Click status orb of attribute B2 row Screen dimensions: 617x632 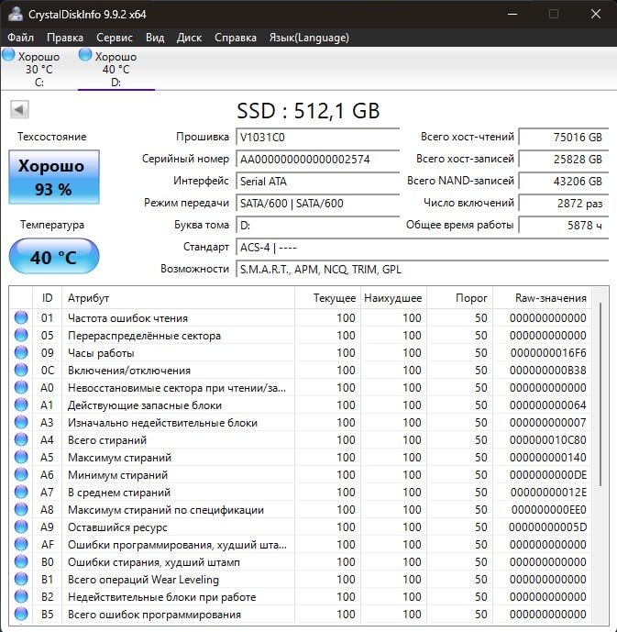click(21, 597)
